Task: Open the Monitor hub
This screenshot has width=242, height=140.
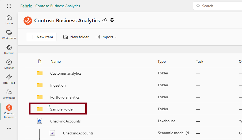Action: tap(9, 64)
